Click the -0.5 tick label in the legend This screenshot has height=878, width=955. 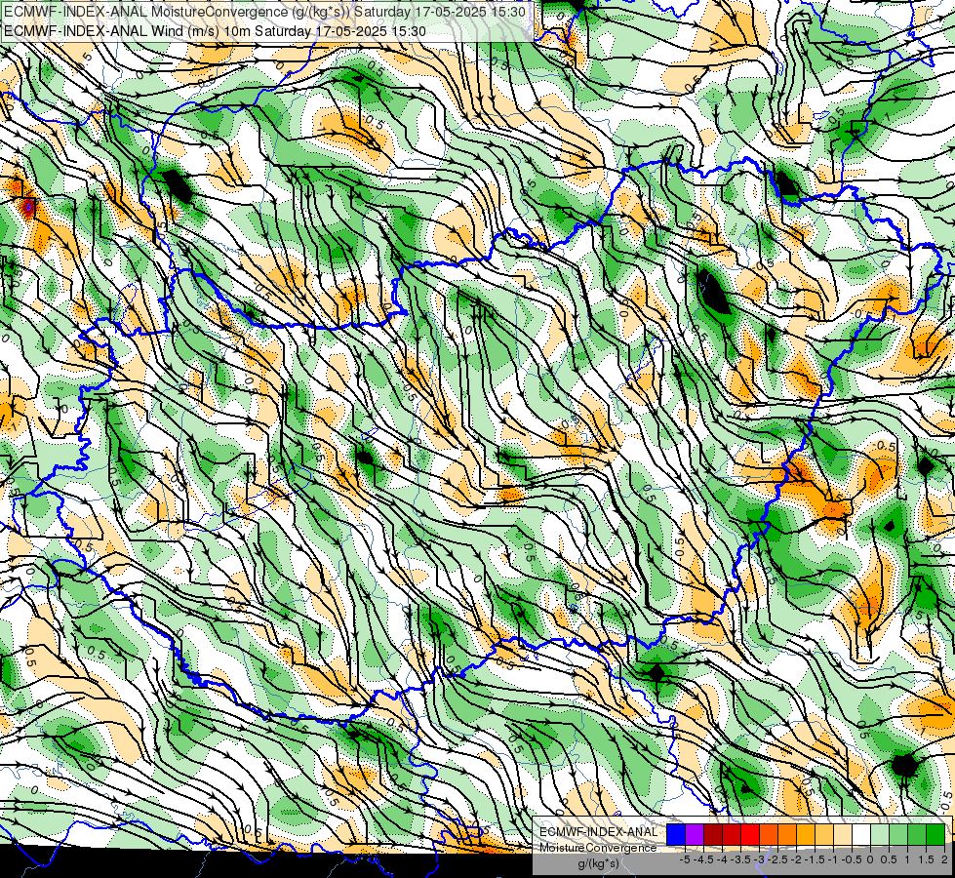click(852, 859)
